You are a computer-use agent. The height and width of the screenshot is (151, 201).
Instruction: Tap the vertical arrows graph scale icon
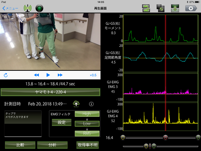click(x=175, y=8)
